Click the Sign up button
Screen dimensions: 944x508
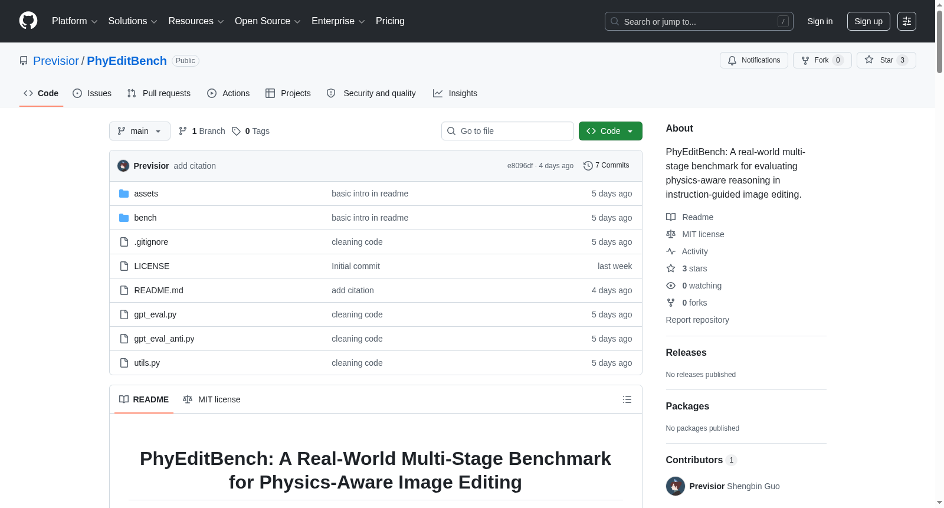(x=868, y=21)
